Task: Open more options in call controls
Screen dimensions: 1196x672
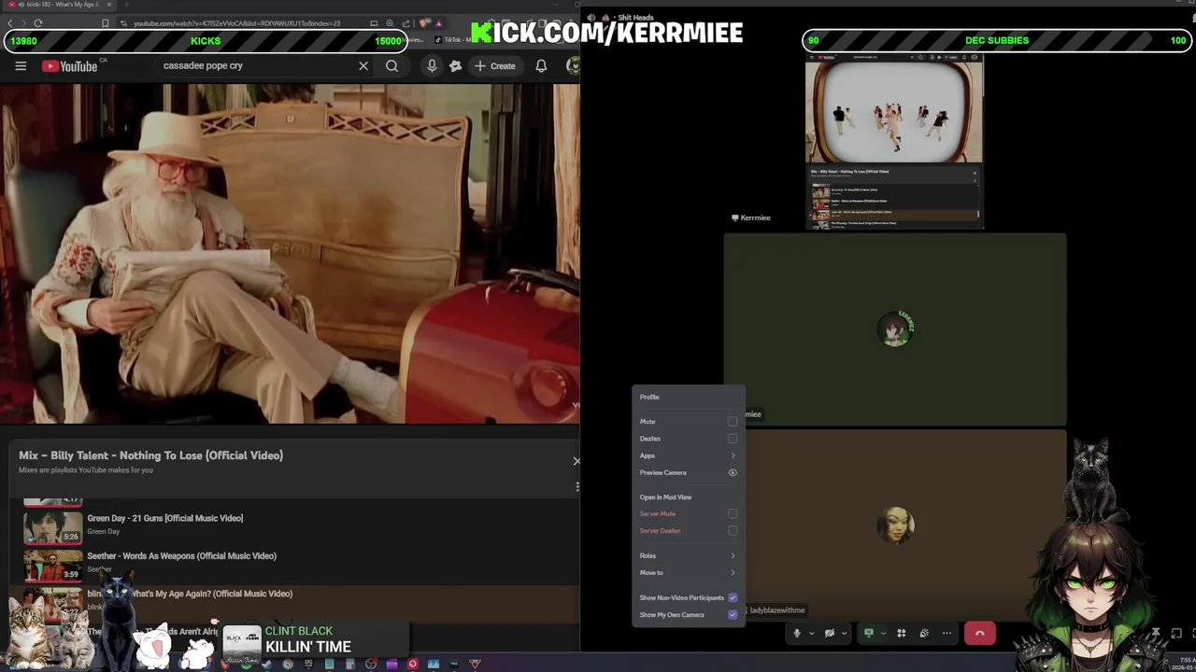Action: pyautogui.click(x=947, y=633)
